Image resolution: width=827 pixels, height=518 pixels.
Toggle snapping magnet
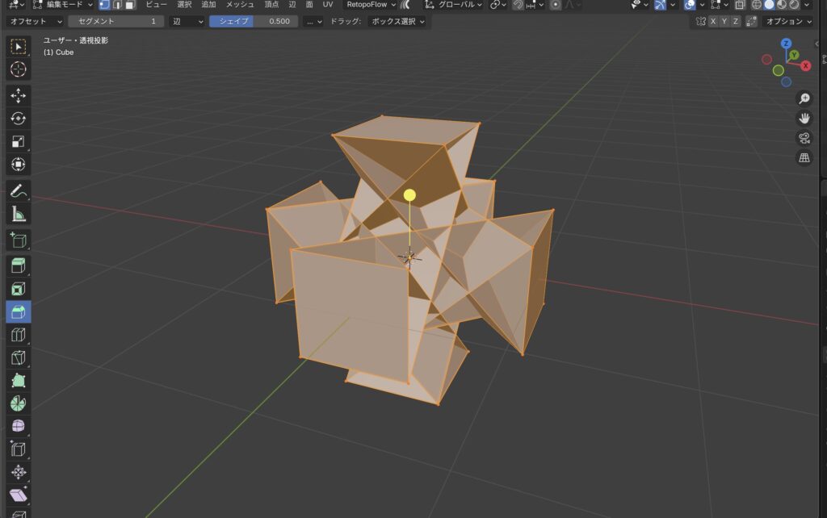point(518,5)
